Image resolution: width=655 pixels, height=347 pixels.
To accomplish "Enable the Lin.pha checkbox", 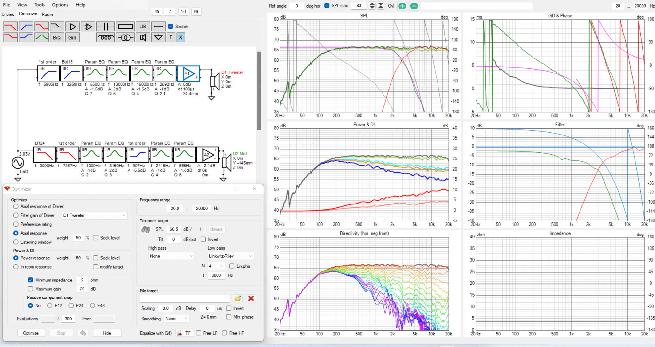I will [x=232, y=266].
